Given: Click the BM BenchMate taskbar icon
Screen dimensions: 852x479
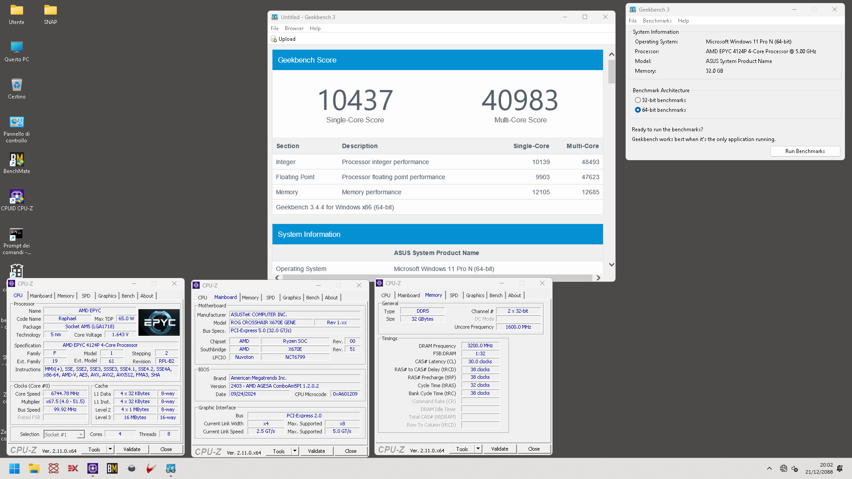Looking at the screenshot, I should click(x=112, y=468).
